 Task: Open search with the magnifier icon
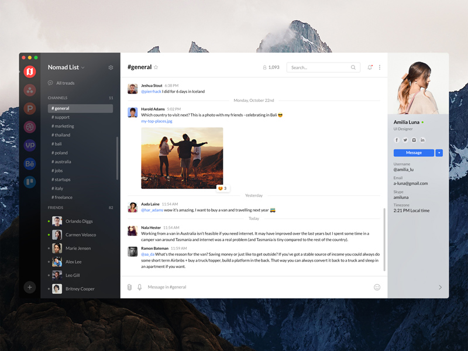(353, 67)
